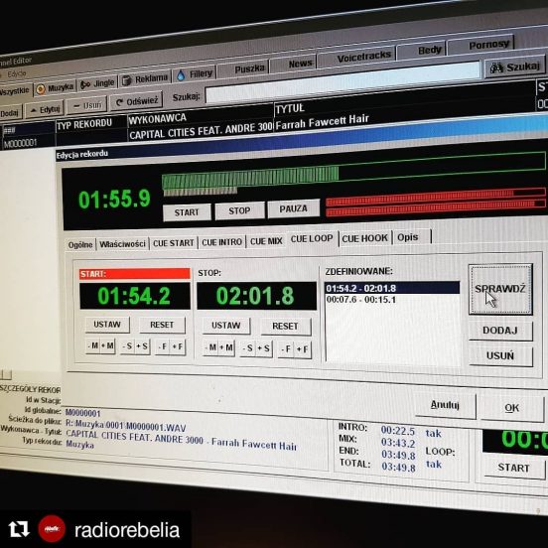Click in the Szukaj search field
The image size is (548, 548).
click(342, 82)
